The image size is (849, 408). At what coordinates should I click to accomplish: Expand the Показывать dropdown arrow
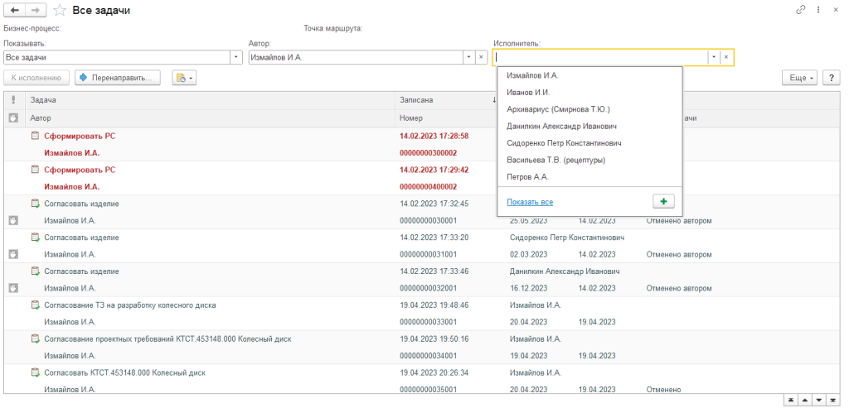click(237, 57)
